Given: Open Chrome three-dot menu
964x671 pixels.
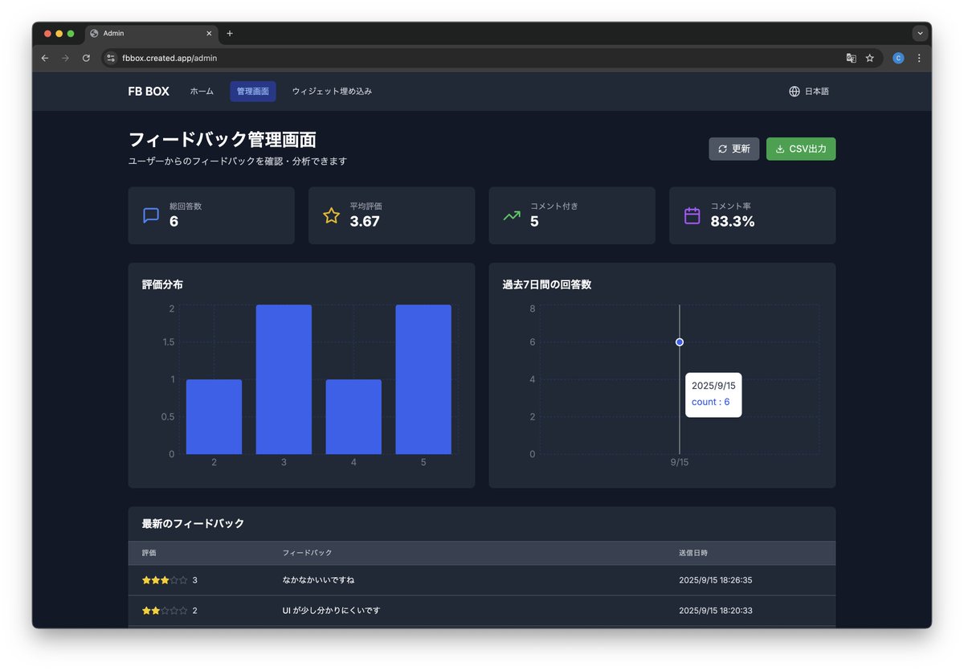Looking at the screenshot, I should click(919, 58).
